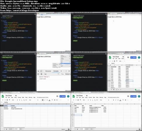
Task: Click Share in the email-list sheet frame
Action: (134, 96)
